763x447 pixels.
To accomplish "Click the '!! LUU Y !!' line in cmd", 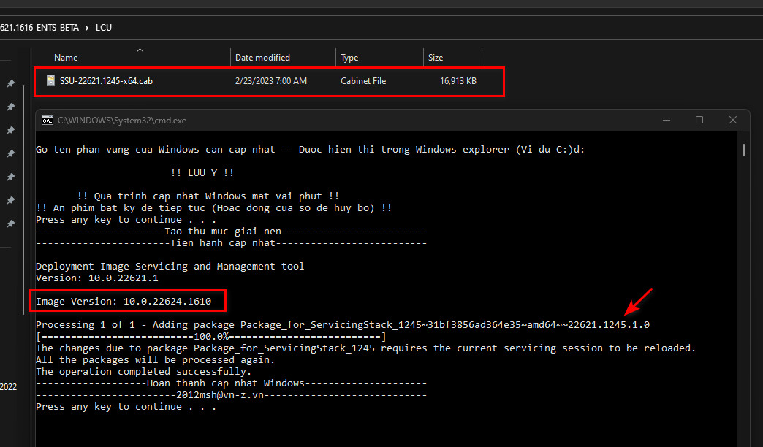I will pos(202,172).
